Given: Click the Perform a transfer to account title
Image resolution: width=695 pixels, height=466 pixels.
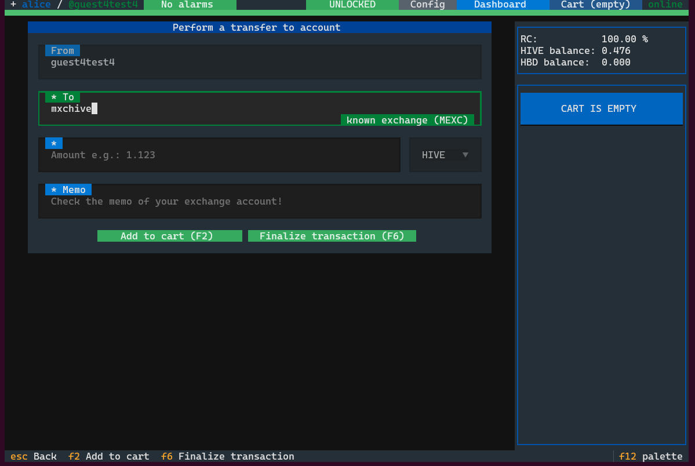Looking at the screenshot, I should coord(257,27).
